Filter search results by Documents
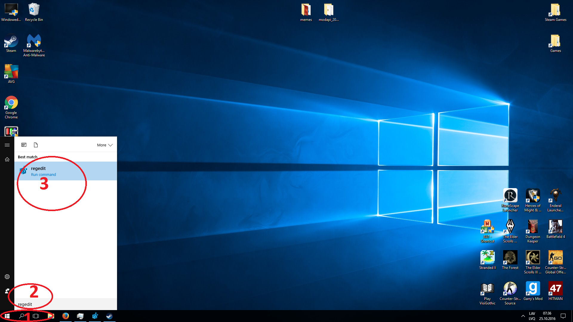The image size is (573, 322). (x=36, y=145)
